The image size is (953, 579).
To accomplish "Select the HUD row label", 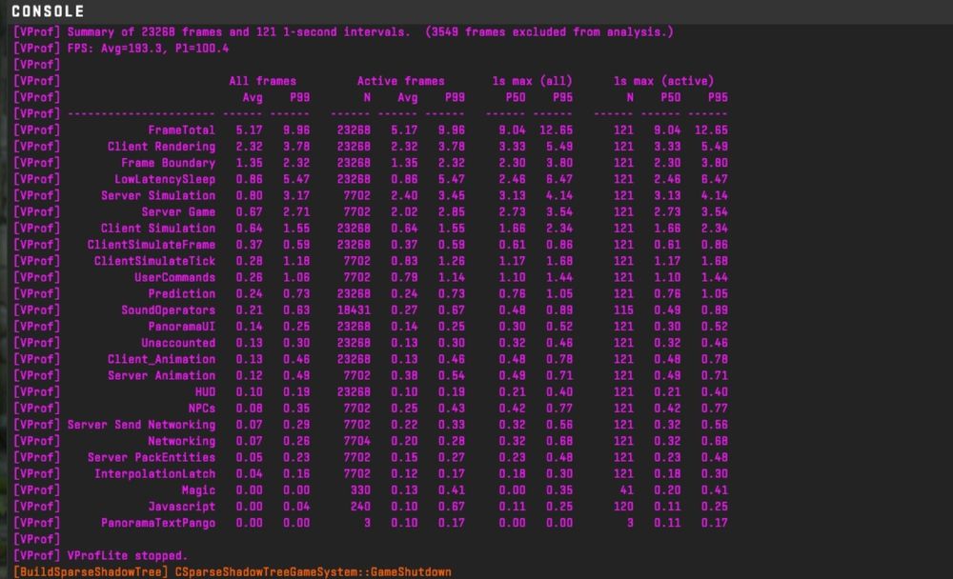I will [205, 393].
